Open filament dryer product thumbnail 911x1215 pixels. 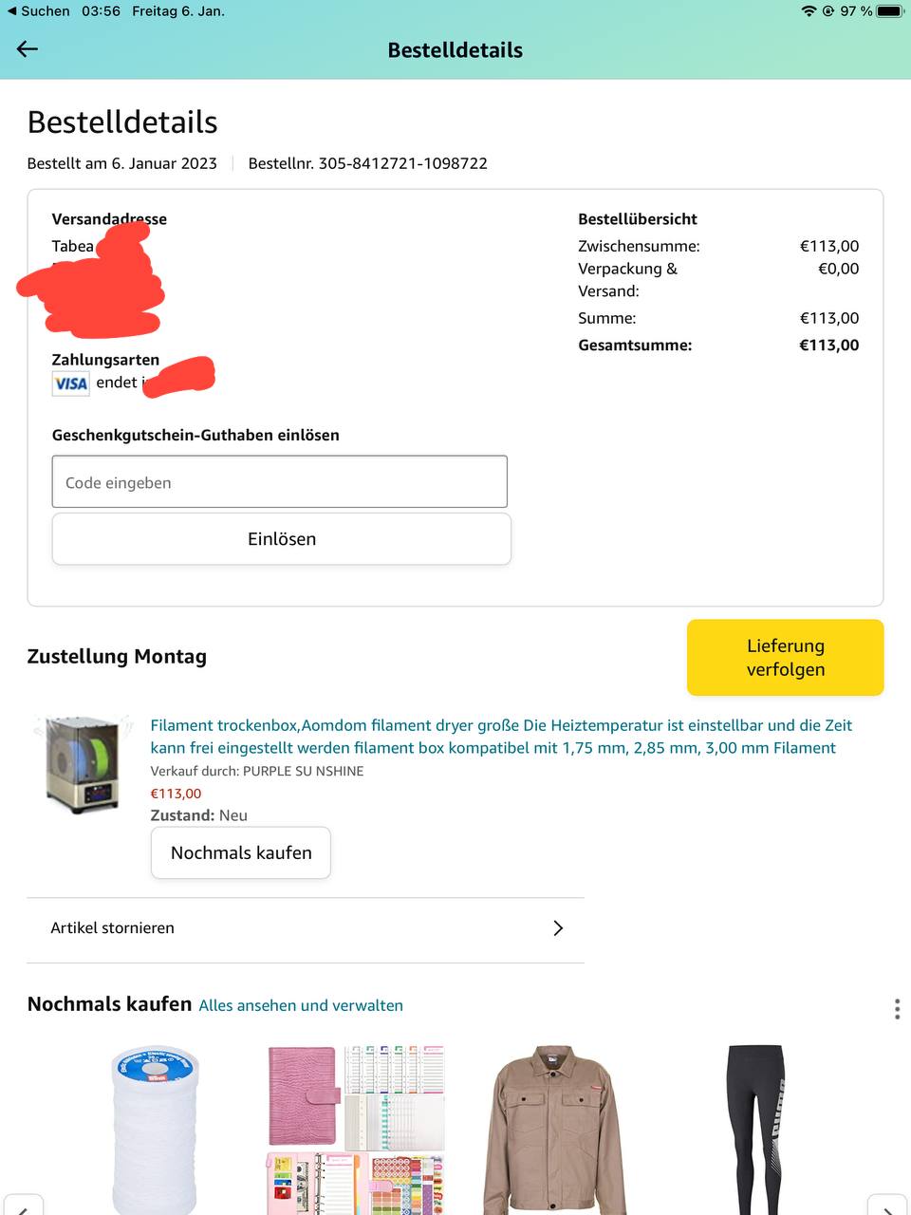pyautogui.click(x=84, y=765)
